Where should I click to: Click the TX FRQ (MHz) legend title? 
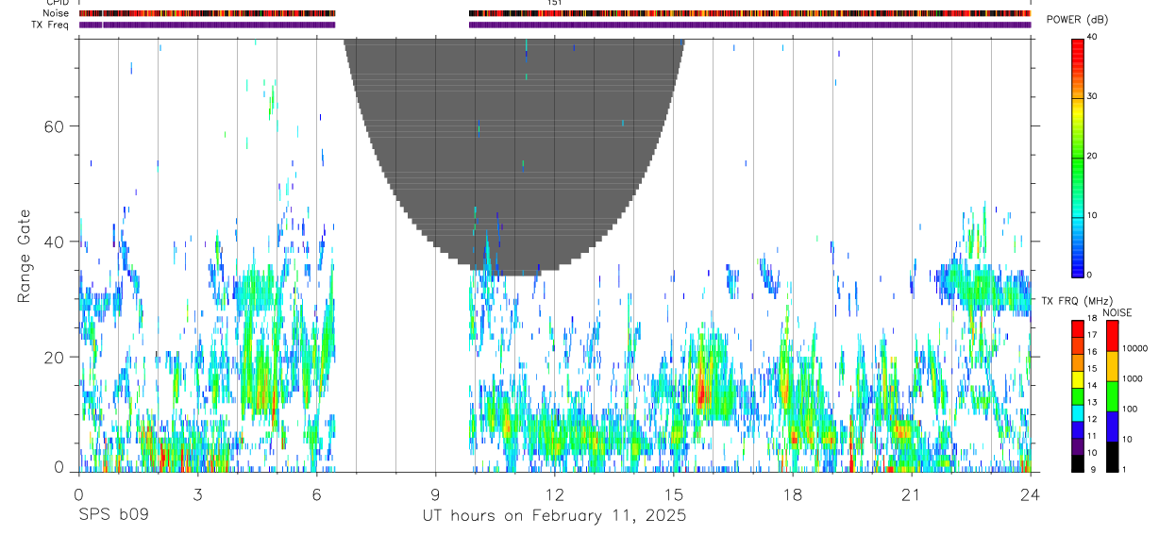(1077, 301)
